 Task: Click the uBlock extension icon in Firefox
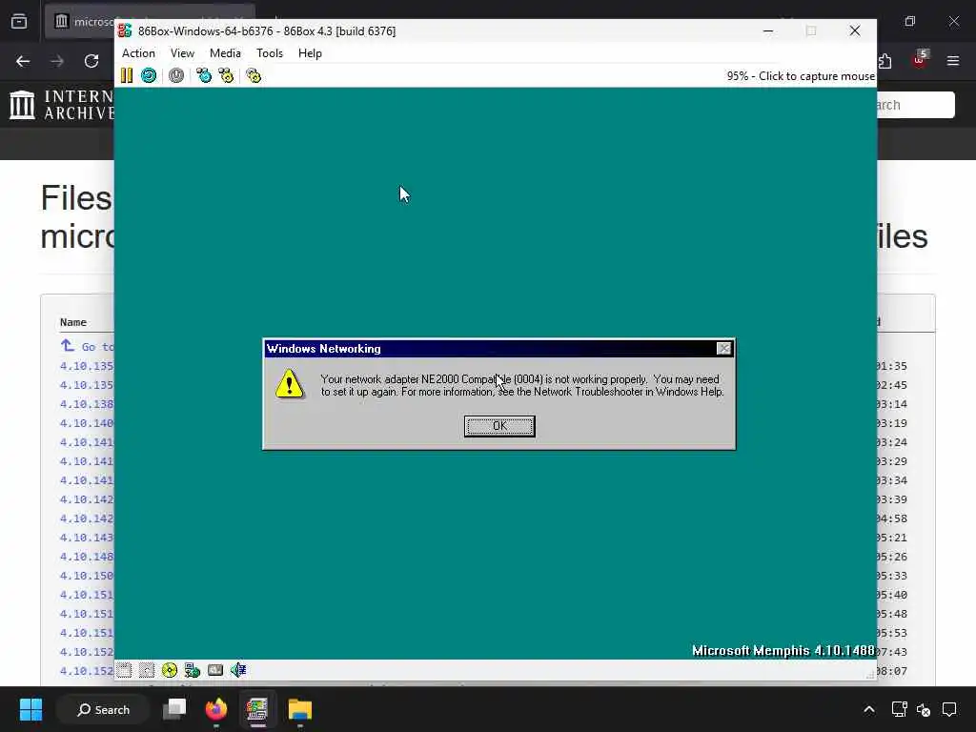[x=920, y=59]
